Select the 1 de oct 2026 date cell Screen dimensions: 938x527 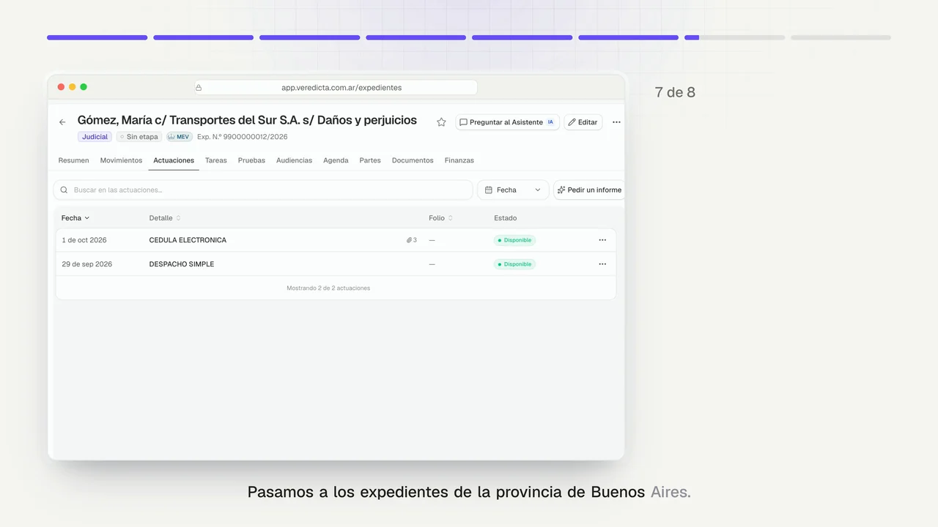point(84,240)
